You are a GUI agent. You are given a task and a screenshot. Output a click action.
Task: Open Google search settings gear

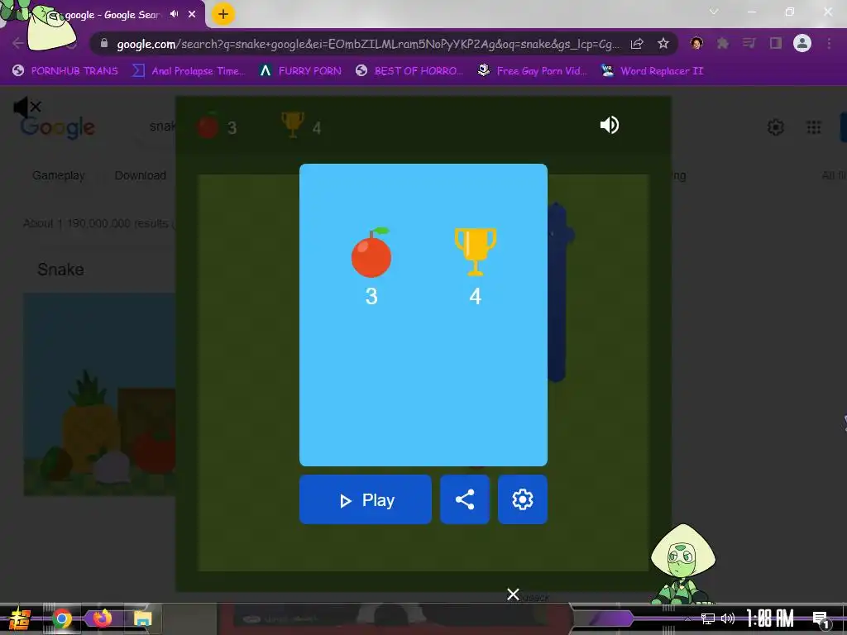(776, 127)
